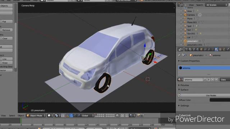Open the Outliner View menu
The width and height of the screenshot is (230, 129).
pyautogui.click(x=191, y=5)
